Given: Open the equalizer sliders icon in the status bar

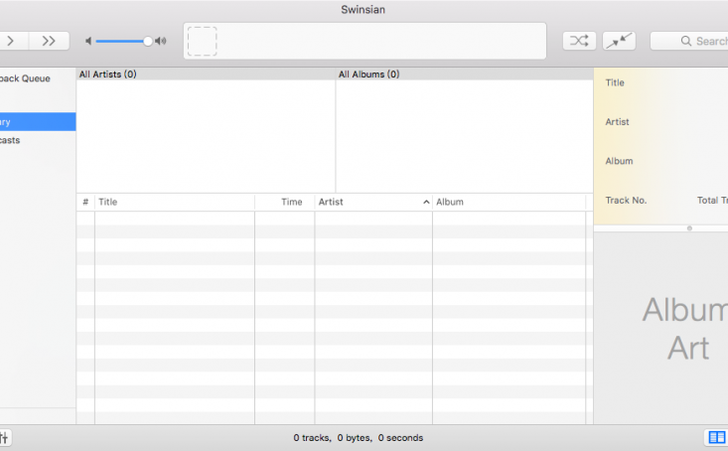Looking at the screenshot, I should [x=4, y=437].
